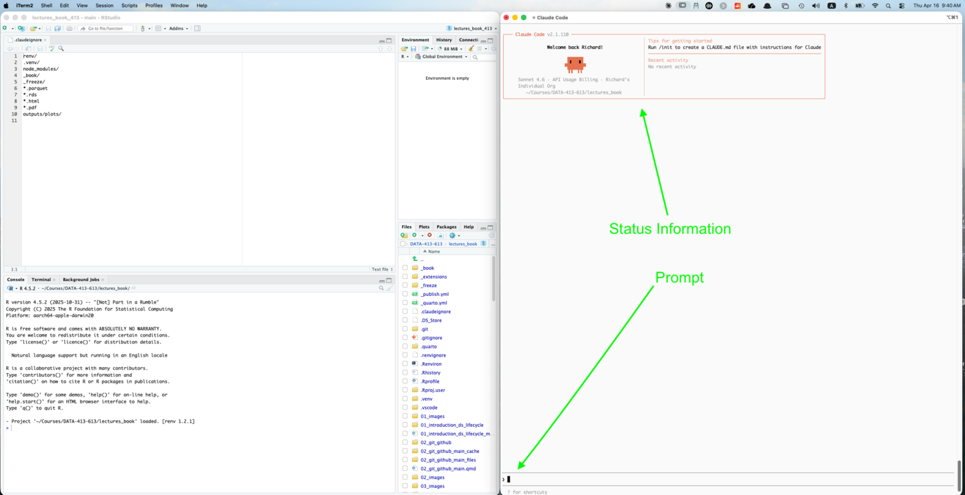
Task: Follow the DATA-413-613 breadcrumb link
Action: click(x=426, y=243)
